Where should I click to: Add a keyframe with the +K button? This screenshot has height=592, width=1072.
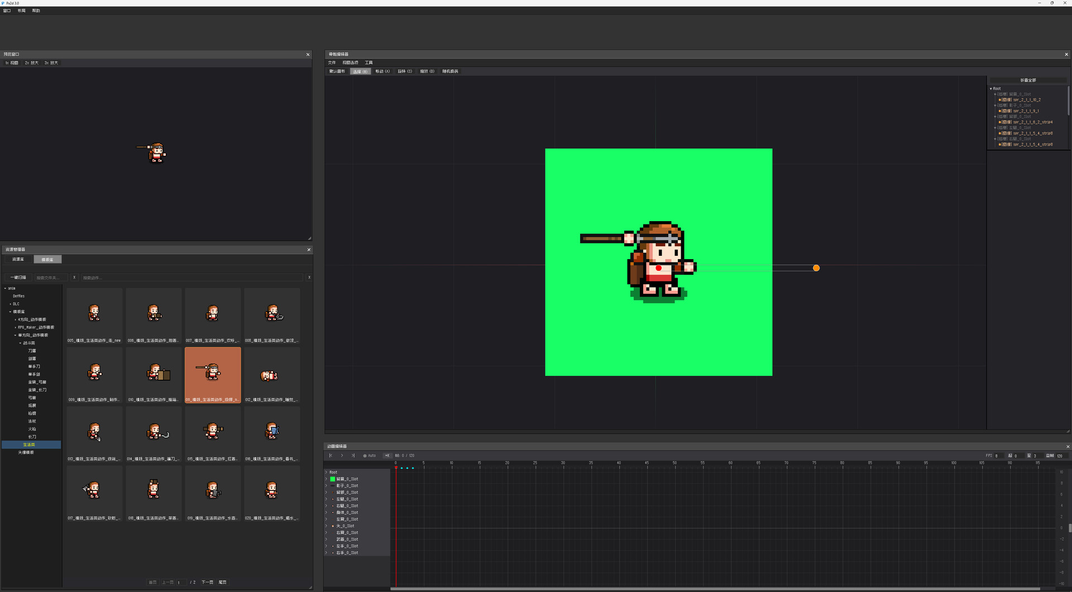tap(387, 456)
